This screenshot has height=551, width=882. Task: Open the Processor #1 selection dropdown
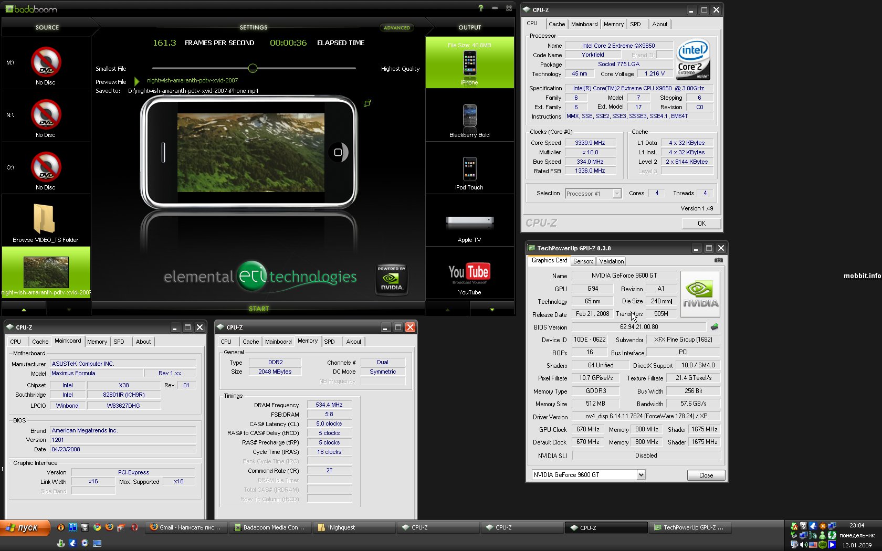click(x=617, y=194)
